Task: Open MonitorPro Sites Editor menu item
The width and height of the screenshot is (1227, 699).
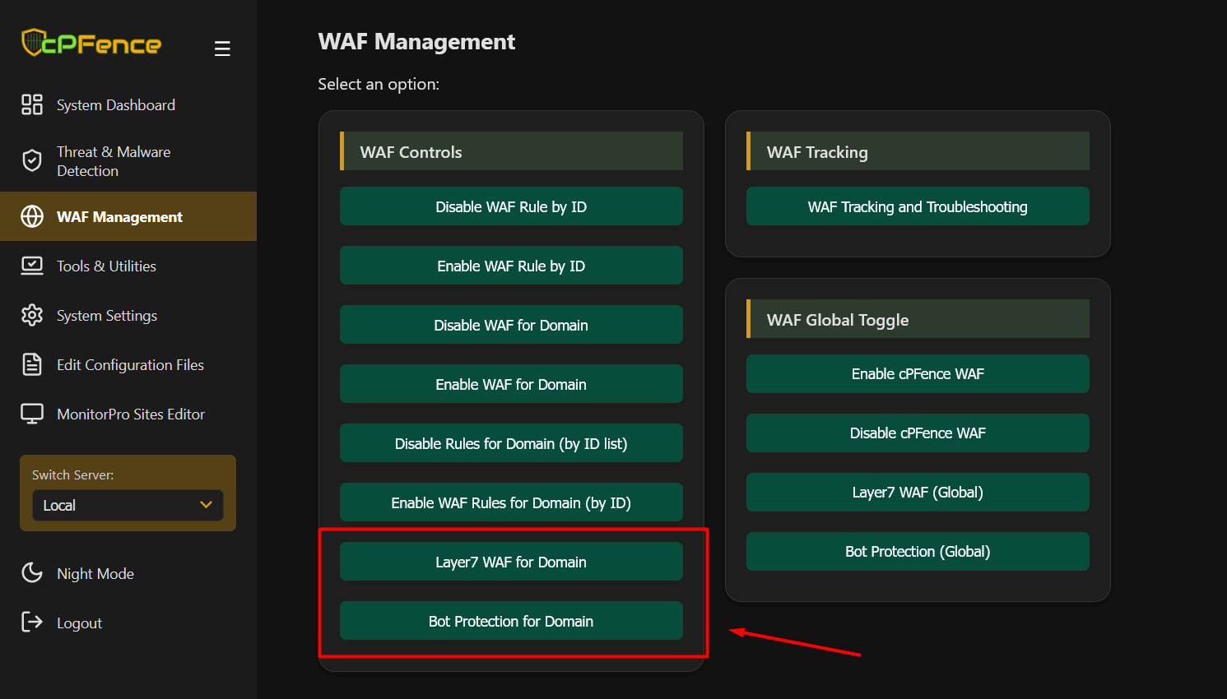Action: [x=130, y=414]
